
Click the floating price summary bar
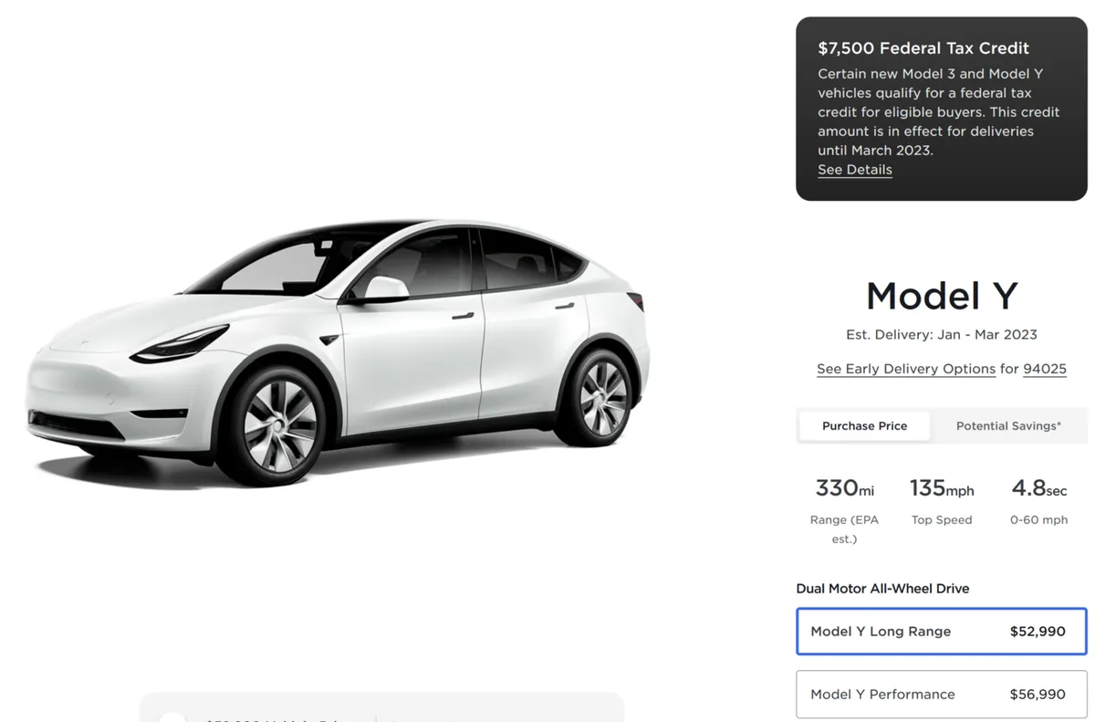pos(381,707)
